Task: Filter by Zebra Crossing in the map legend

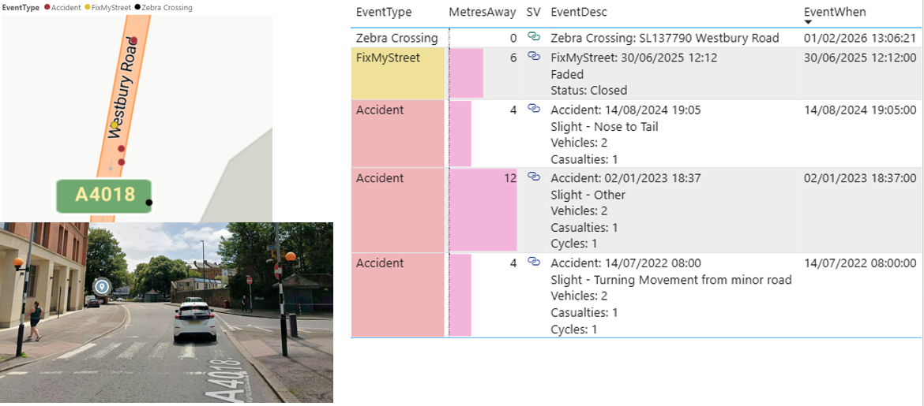Action: tap(166, 7)
